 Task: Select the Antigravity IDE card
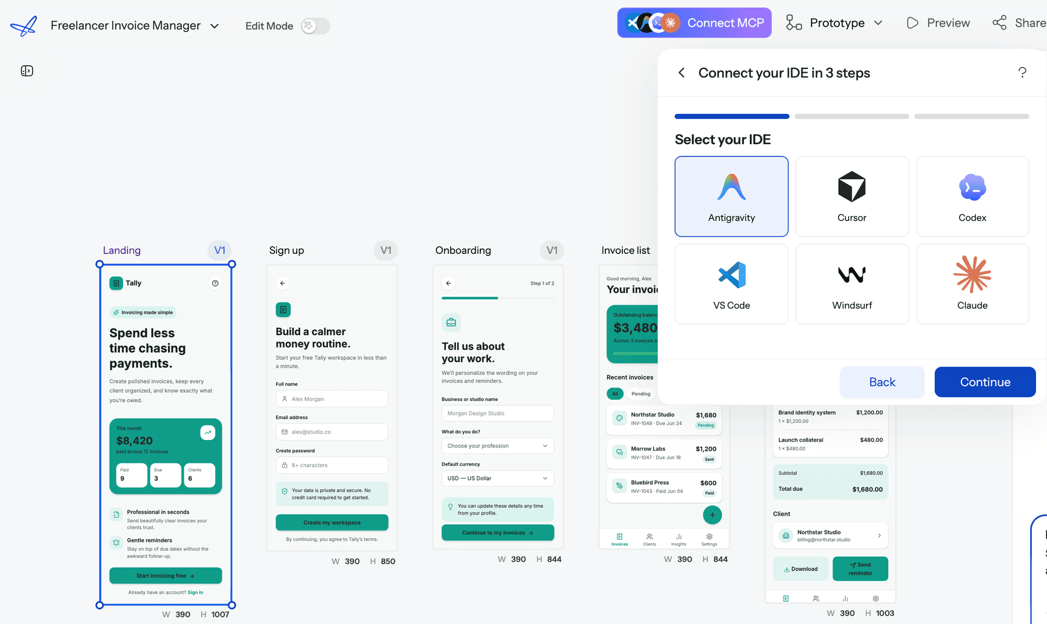point(732,196)
